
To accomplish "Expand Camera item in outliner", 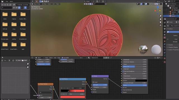I will coord(168,12).
